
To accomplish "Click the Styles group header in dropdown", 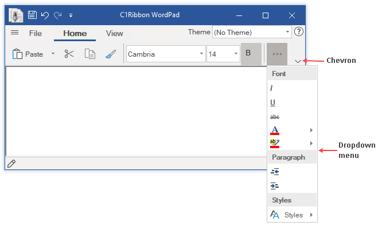I will click(x=292, y=200).
